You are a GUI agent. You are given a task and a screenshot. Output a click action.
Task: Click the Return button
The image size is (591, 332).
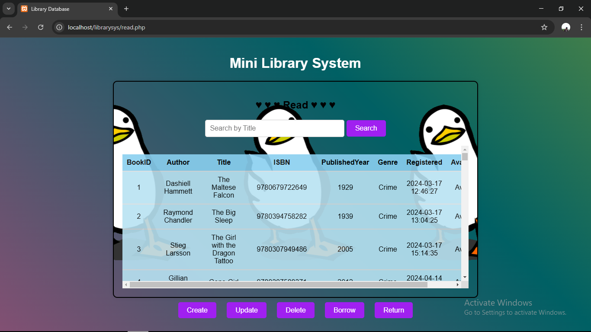coord(393,310)
